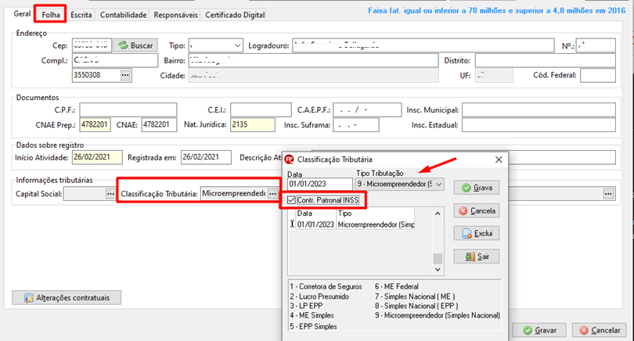Viewport: 634px width, 341px height.
Task: Click the Nat. Jurídica field
Action: pyautogui.click(x=253, y=125)
